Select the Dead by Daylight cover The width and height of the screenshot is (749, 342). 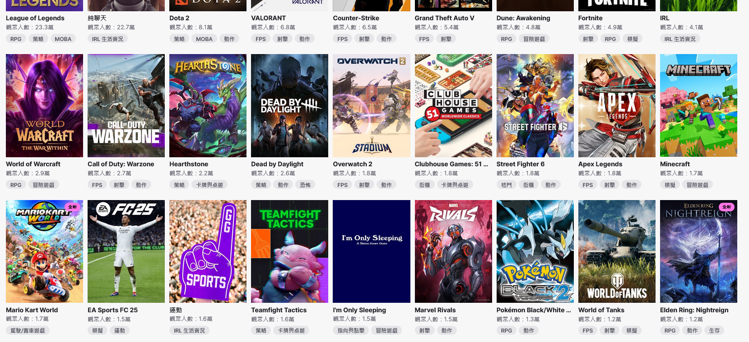[289, 105]
